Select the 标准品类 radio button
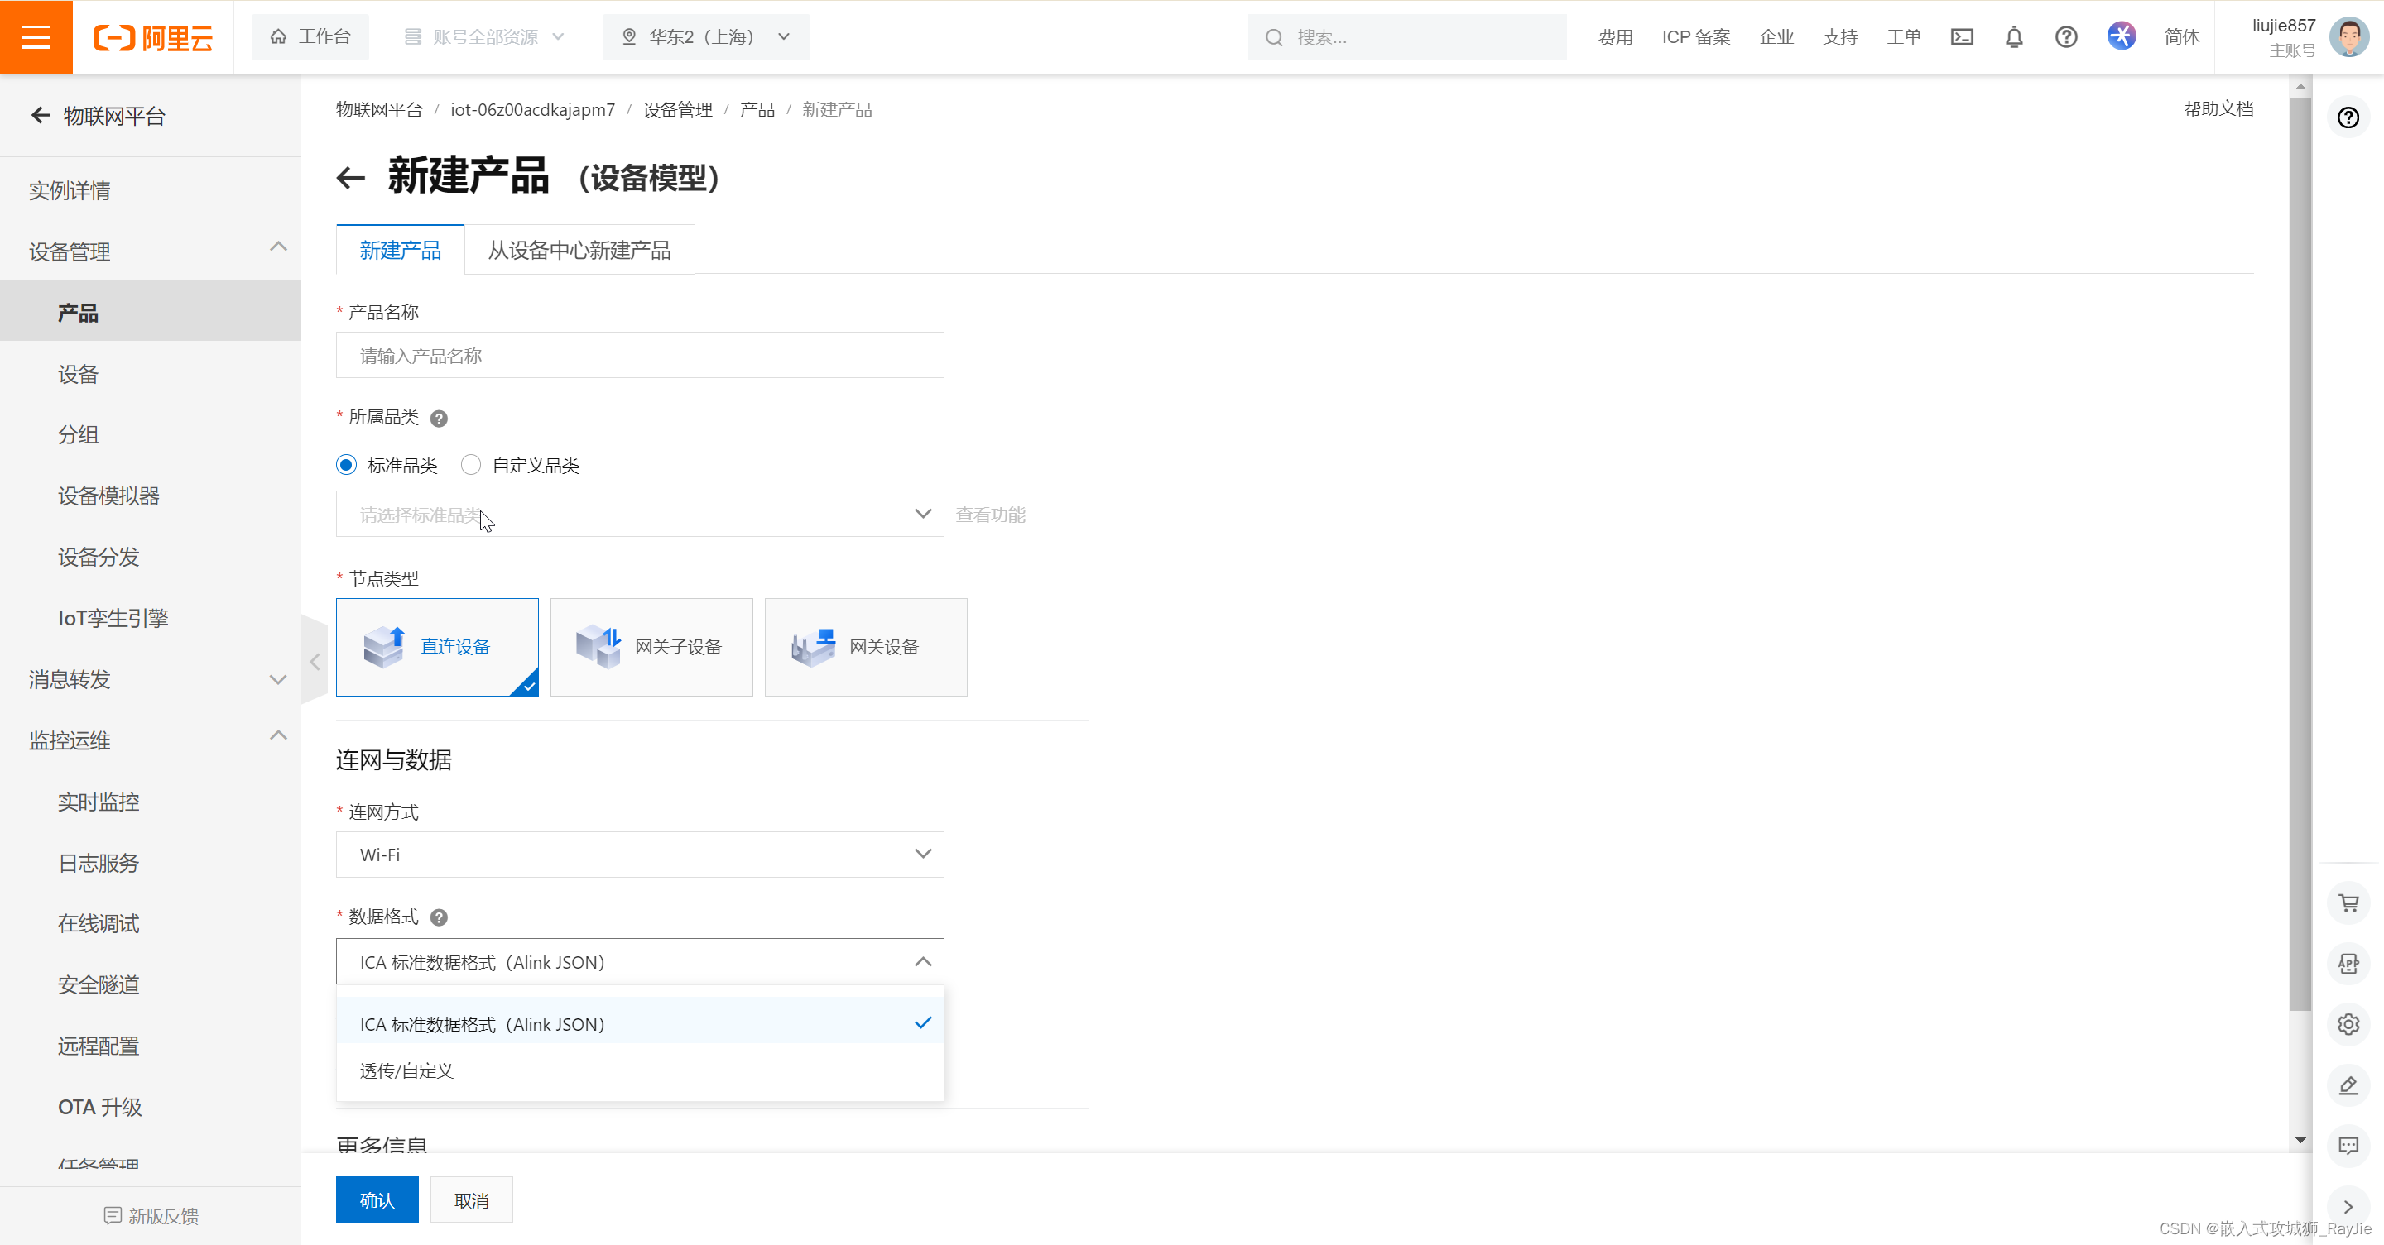 [x=347, y=465]
